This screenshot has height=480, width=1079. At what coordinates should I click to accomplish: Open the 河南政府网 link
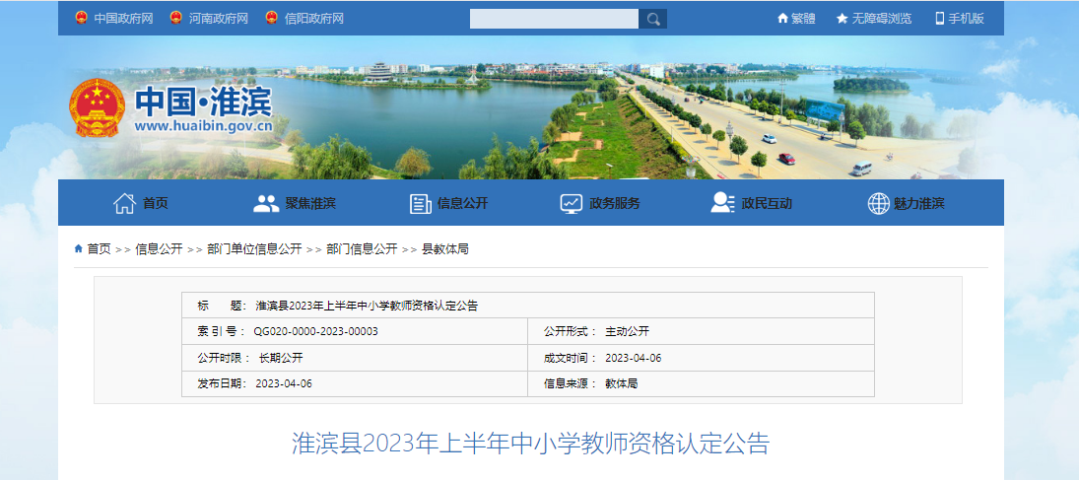click(x=218, y=19)
